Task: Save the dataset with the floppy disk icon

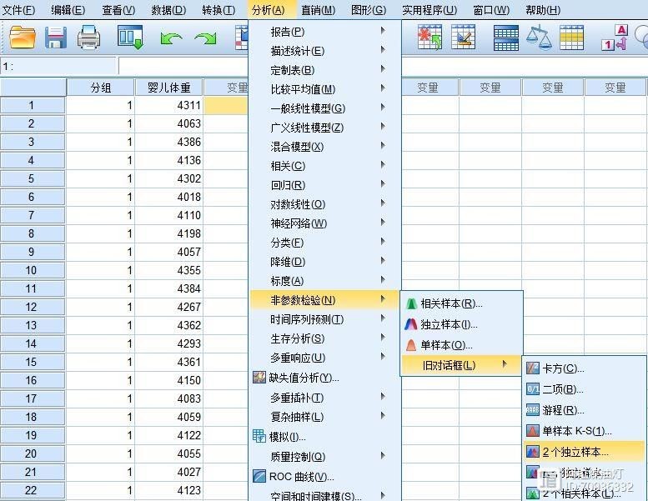Action: tap(56, 37)
